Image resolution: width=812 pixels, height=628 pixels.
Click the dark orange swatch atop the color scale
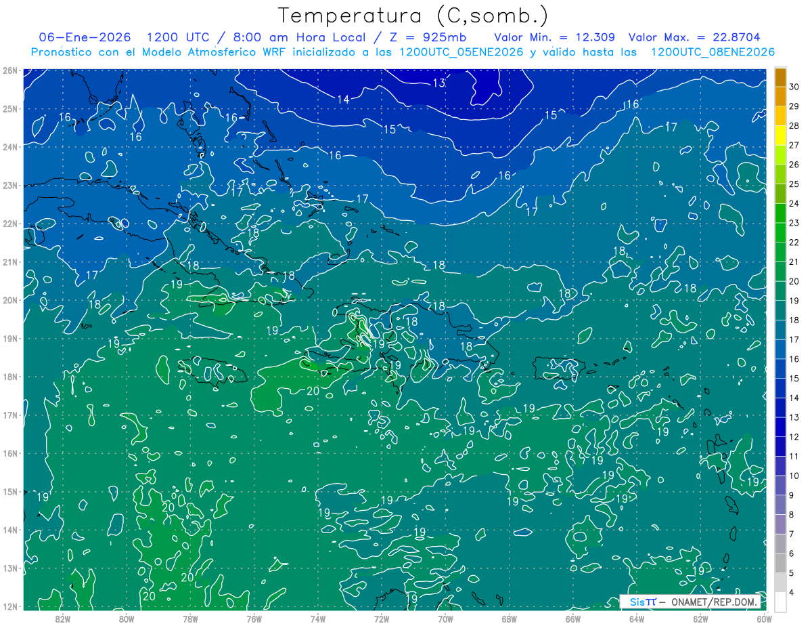pos(780,77)
